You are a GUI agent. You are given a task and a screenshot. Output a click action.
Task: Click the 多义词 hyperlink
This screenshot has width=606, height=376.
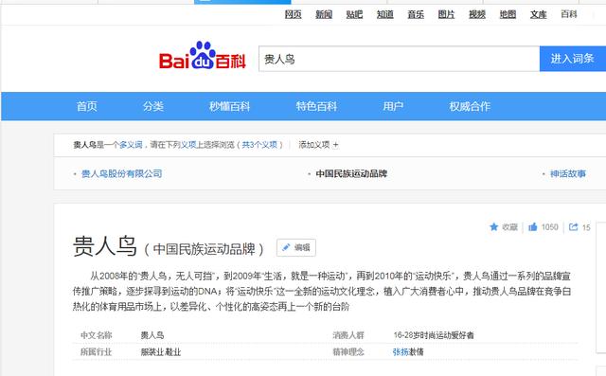tap(131, 145)
